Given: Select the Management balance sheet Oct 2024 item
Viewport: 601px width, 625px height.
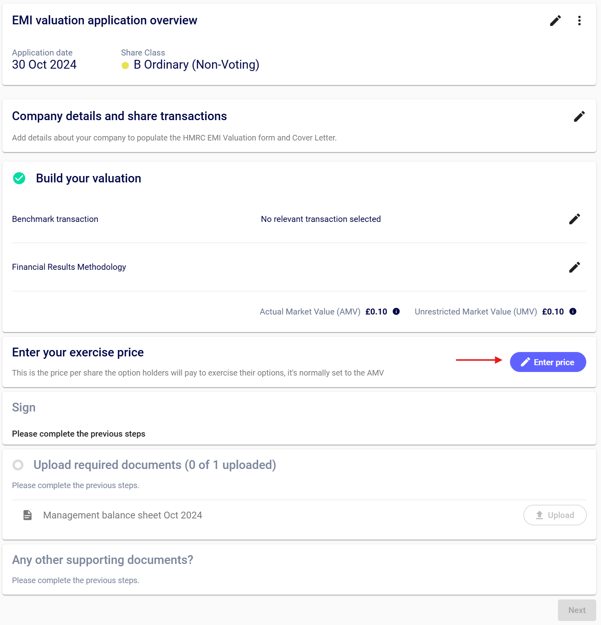Looking at the screenshot, I should coord(123,515).
